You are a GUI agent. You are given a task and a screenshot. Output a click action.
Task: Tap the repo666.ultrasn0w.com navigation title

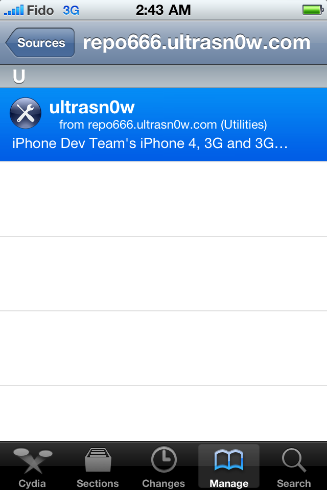click(x=197, y=42)
